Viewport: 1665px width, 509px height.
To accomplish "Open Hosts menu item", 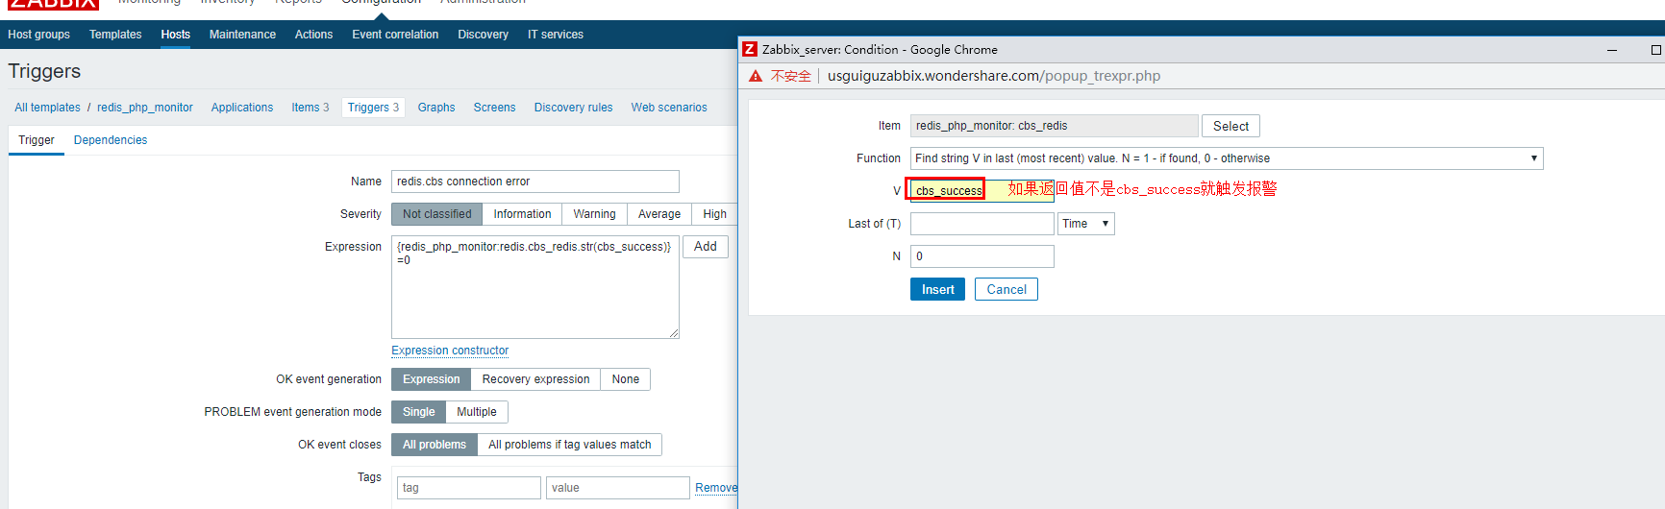I will 176,35.
